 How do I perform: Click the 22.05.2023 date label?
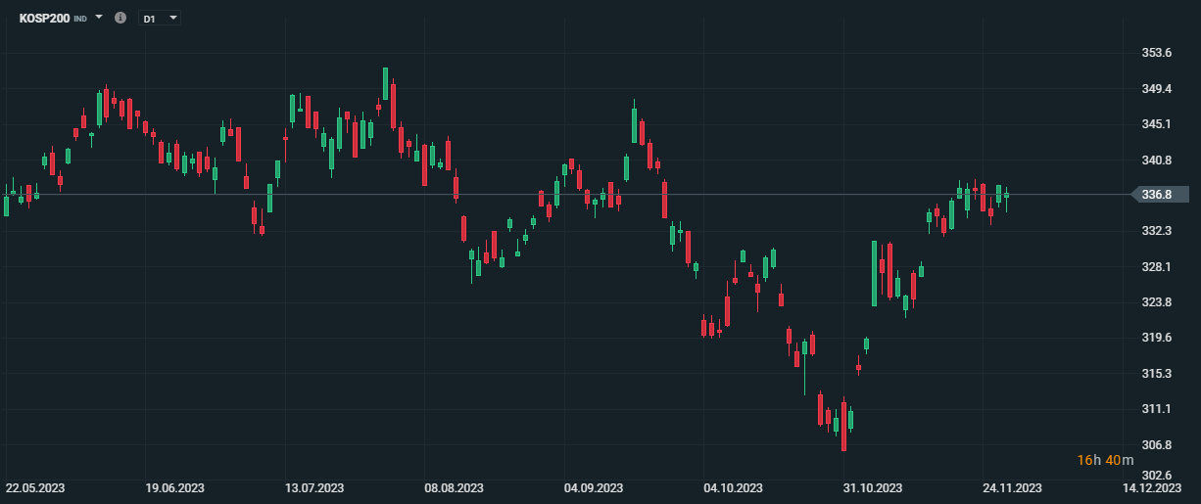(35, 487)
